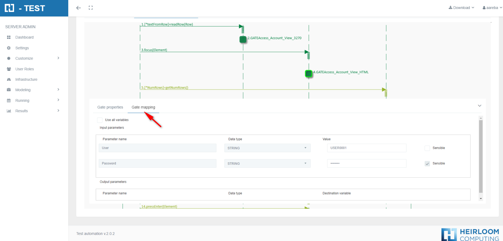Open the Password data type dropdown
The width and height of the screenshot is (503, 241).
point(267,164)
